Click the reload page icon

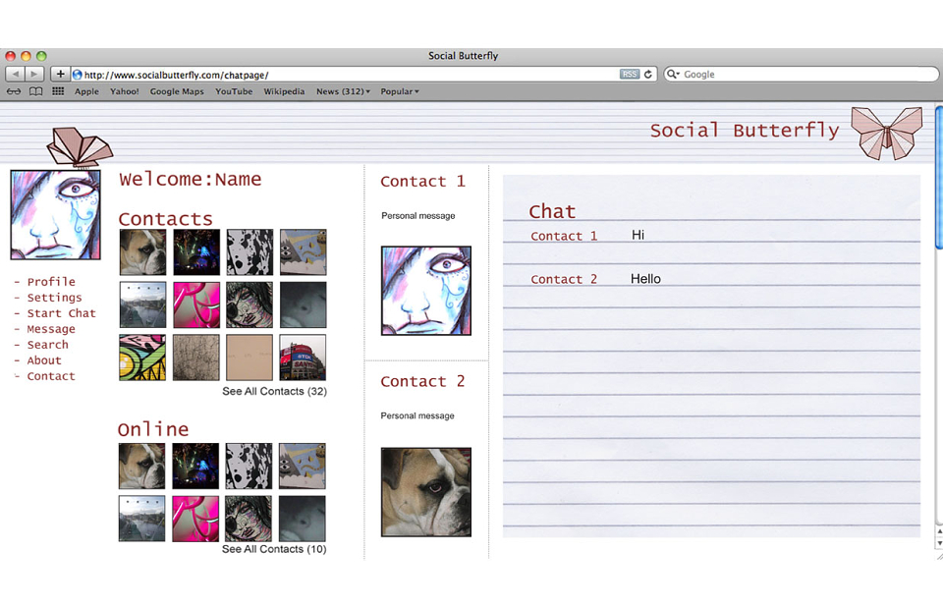coord(648,74)
